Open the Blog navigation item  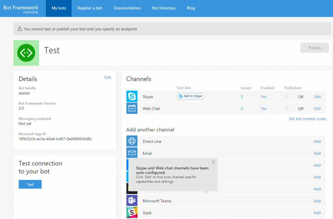(191, 8)
